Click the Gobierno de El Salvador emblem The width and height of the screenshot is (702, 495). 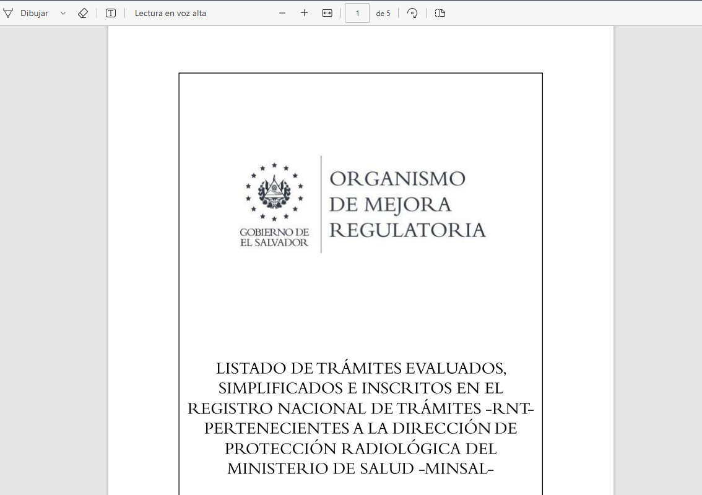(274, 192)
